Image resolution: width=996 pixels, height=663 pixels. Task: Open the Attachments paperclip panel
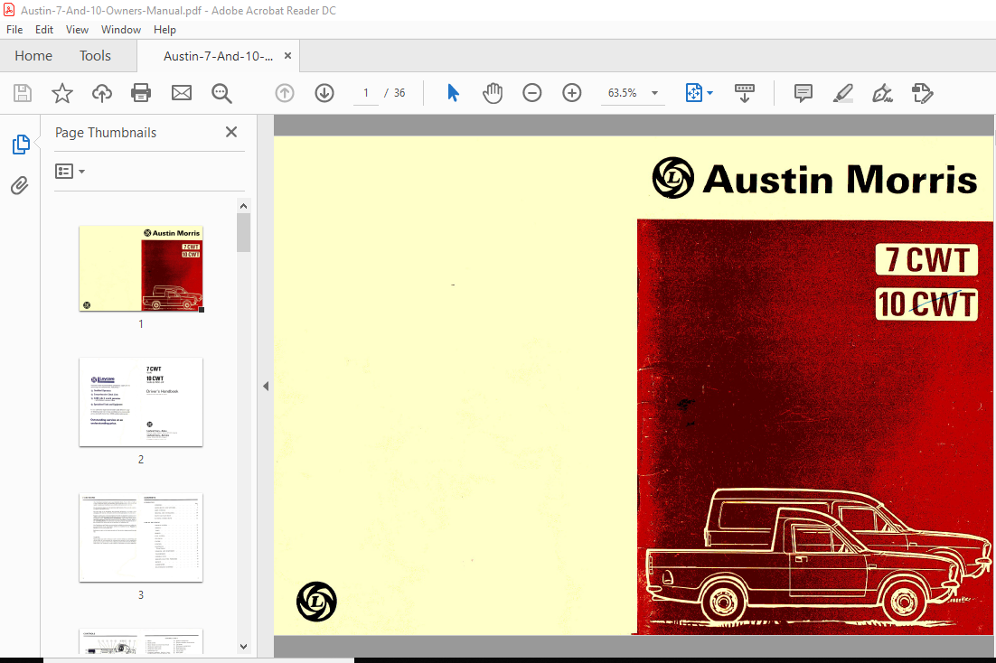pyautogui.click(x=20, y=185)
